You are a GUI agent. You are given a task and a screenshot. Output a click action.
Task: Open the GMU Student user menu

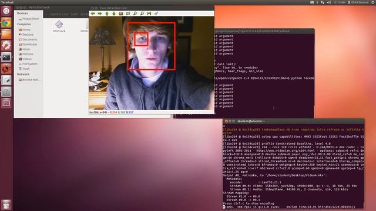tap(358, 2)
